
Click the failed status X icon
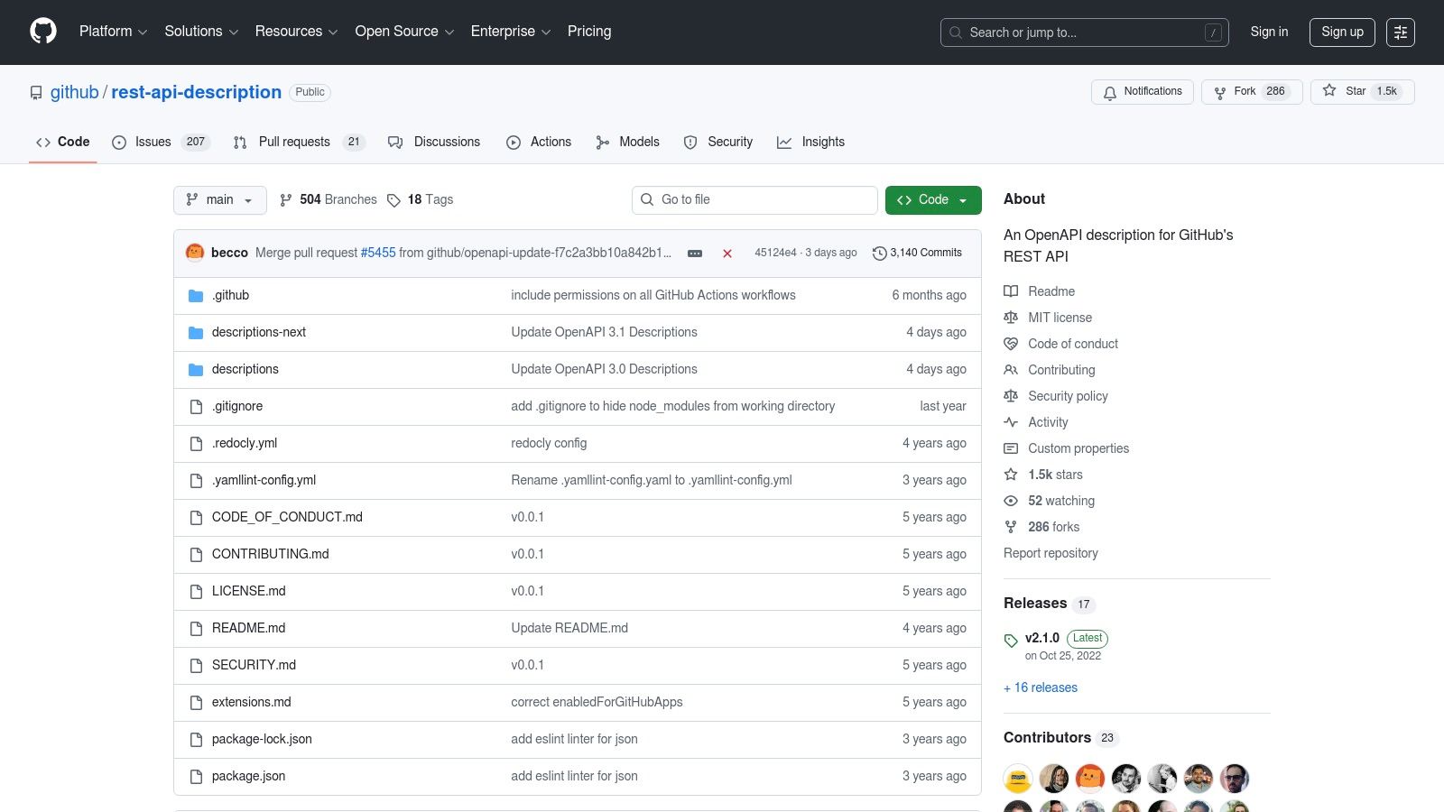click(x=727, y=254)
